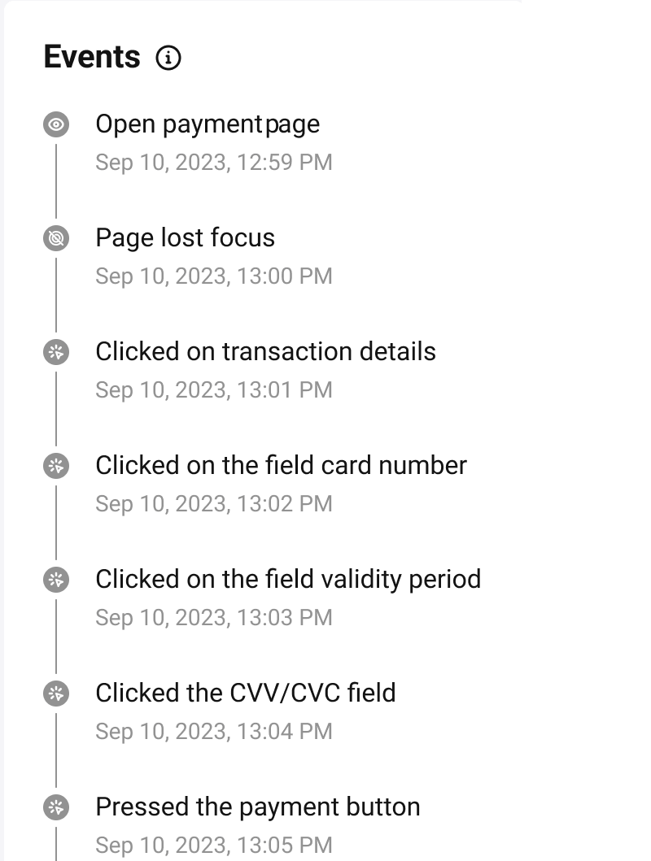The image size is (651, 861).
Task: Click the CVV/CVC field event icon
Action: pos(56,694)
